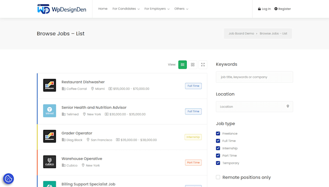Click the Log In link
Image resolution: width=329 pixels, height=187 pixels.
pyautogui.click(x=264, y=9)
